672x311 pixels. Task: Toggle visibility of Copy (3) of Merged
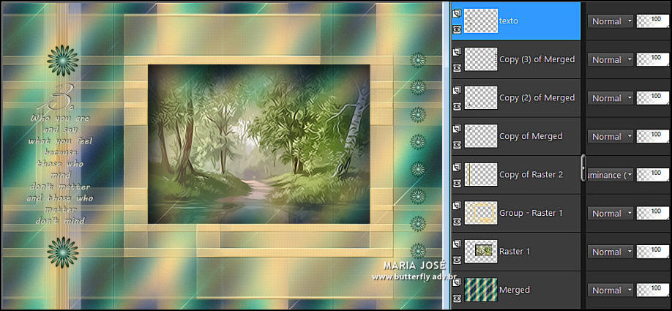pos(457,67)
